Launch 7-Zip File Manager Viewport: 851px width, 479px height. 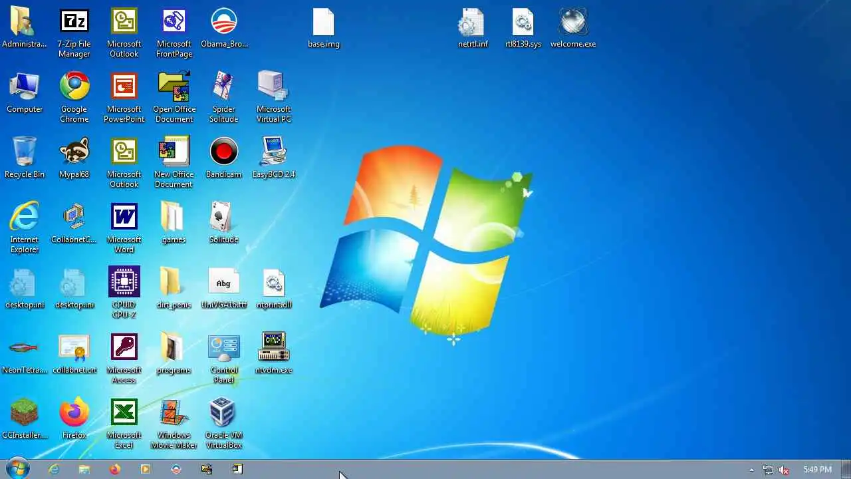[74, 33]
